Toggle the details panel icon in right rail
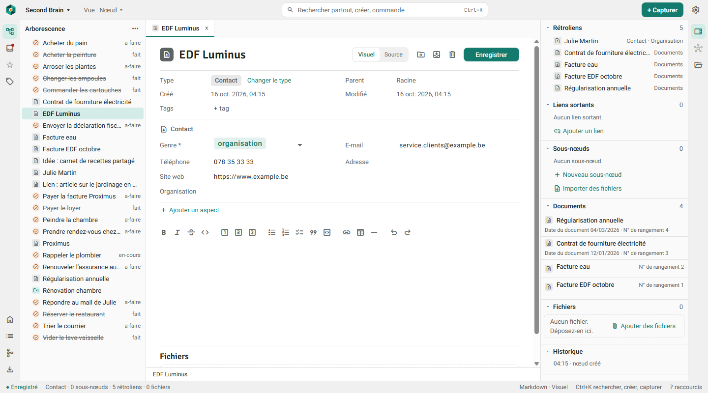 (x=698, y=31)
